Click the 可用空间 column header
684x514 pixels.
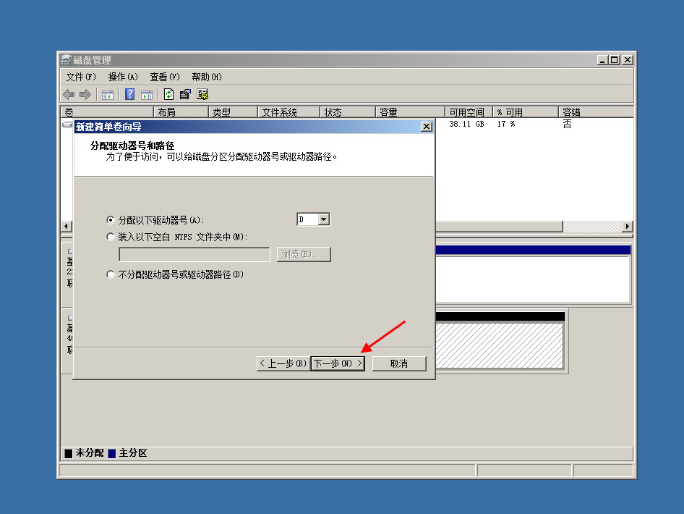click(469, 112)
